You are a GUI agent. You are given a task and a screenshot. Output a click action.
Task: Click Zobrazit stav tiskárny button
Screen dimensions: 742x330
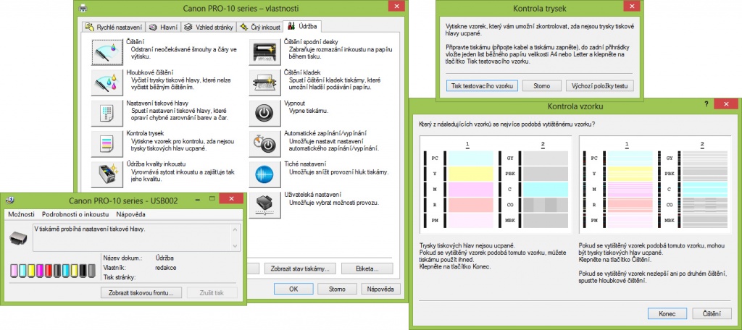point(300,268)
